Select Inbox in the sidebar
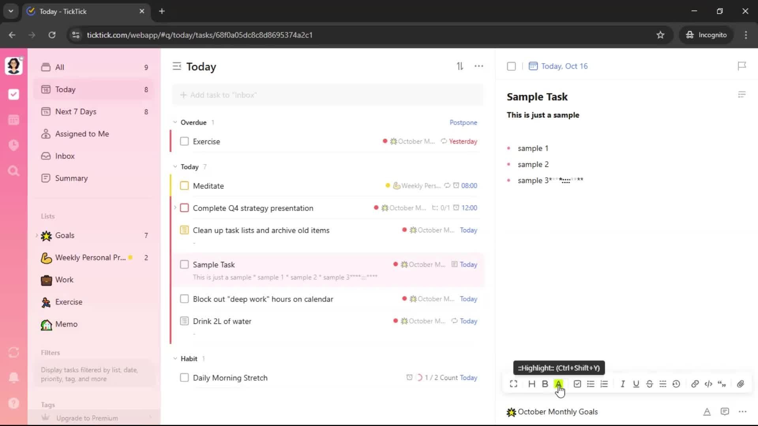This screenshot has height=426, width=758. tap(65, 156)
